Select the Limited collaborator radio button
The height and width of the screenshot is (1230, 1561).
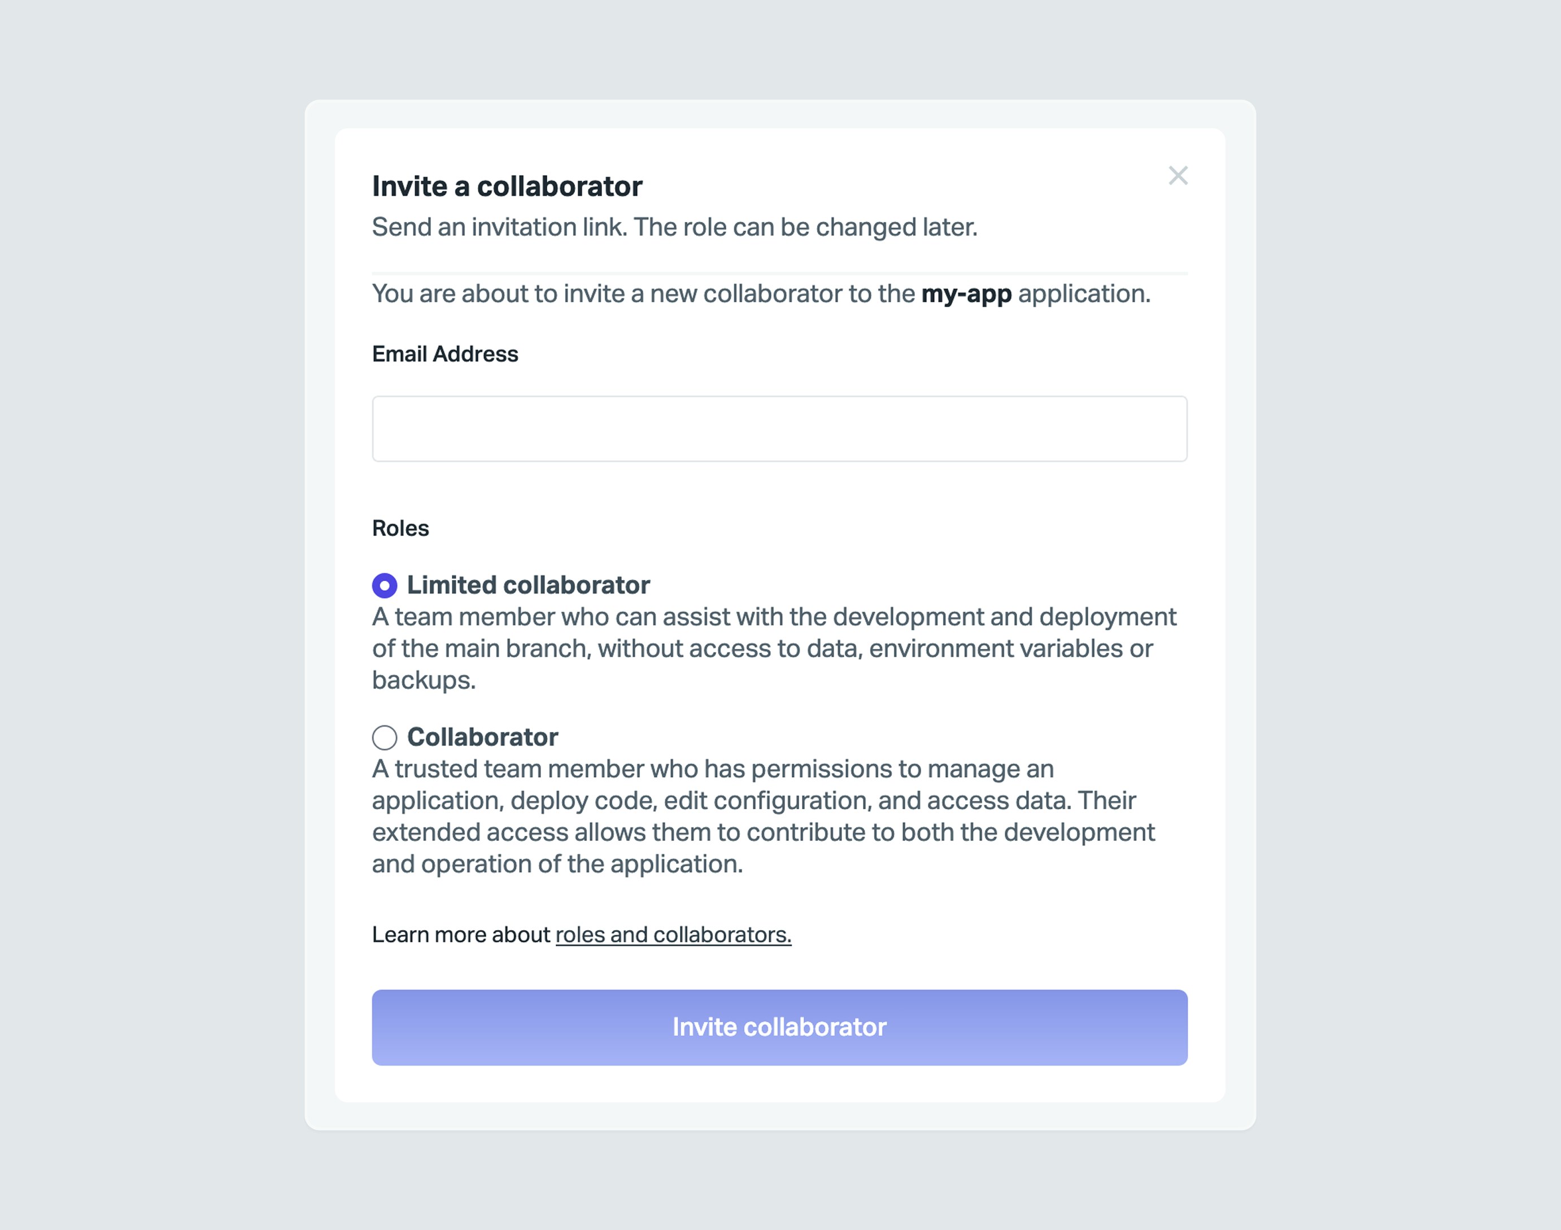tap(385, 586)
